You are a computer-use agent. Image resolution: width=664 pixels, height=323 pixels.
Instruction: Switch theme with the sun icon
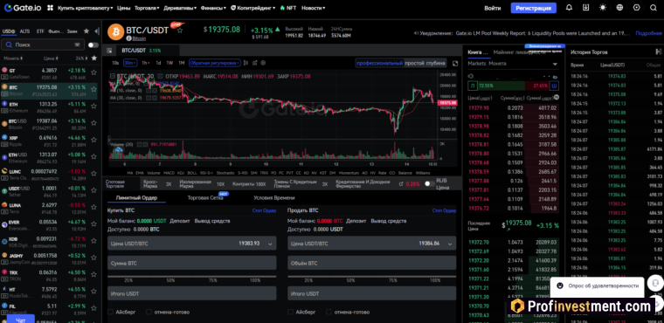pyautogui.click(x=603, y=8)
